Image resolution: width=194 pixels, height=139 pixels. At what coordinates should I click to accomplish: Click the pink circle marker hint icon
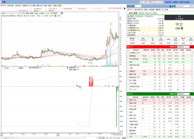coord(109,8)
